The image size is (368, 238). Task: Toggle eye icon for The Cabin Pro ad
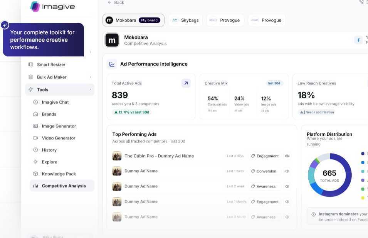287,156
